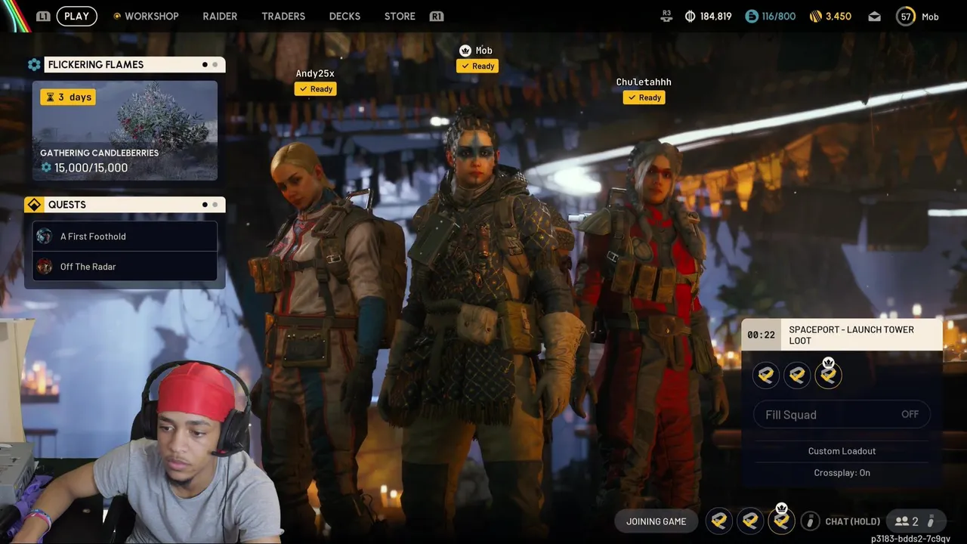Click the R3 stick icon
The width and height of the screenshot is (967, 544).
(666, 14)
